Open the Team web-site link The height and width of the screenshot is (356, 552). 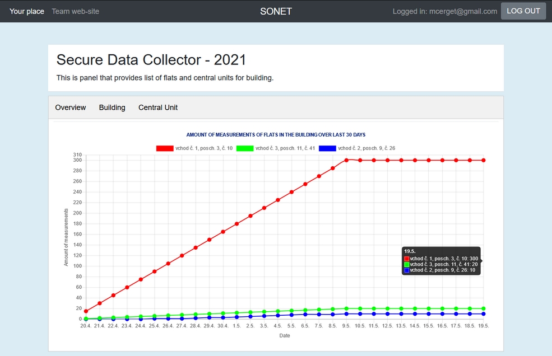75,11
